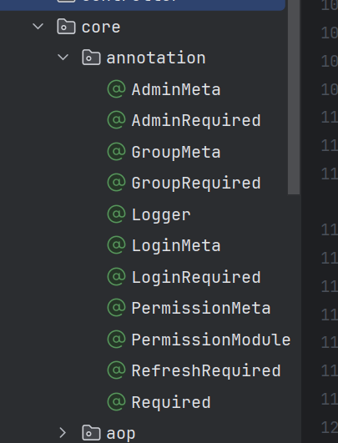Click the project tree vertical scrollbar
This screenshot has height=443, width=338.
click(294, 97)
